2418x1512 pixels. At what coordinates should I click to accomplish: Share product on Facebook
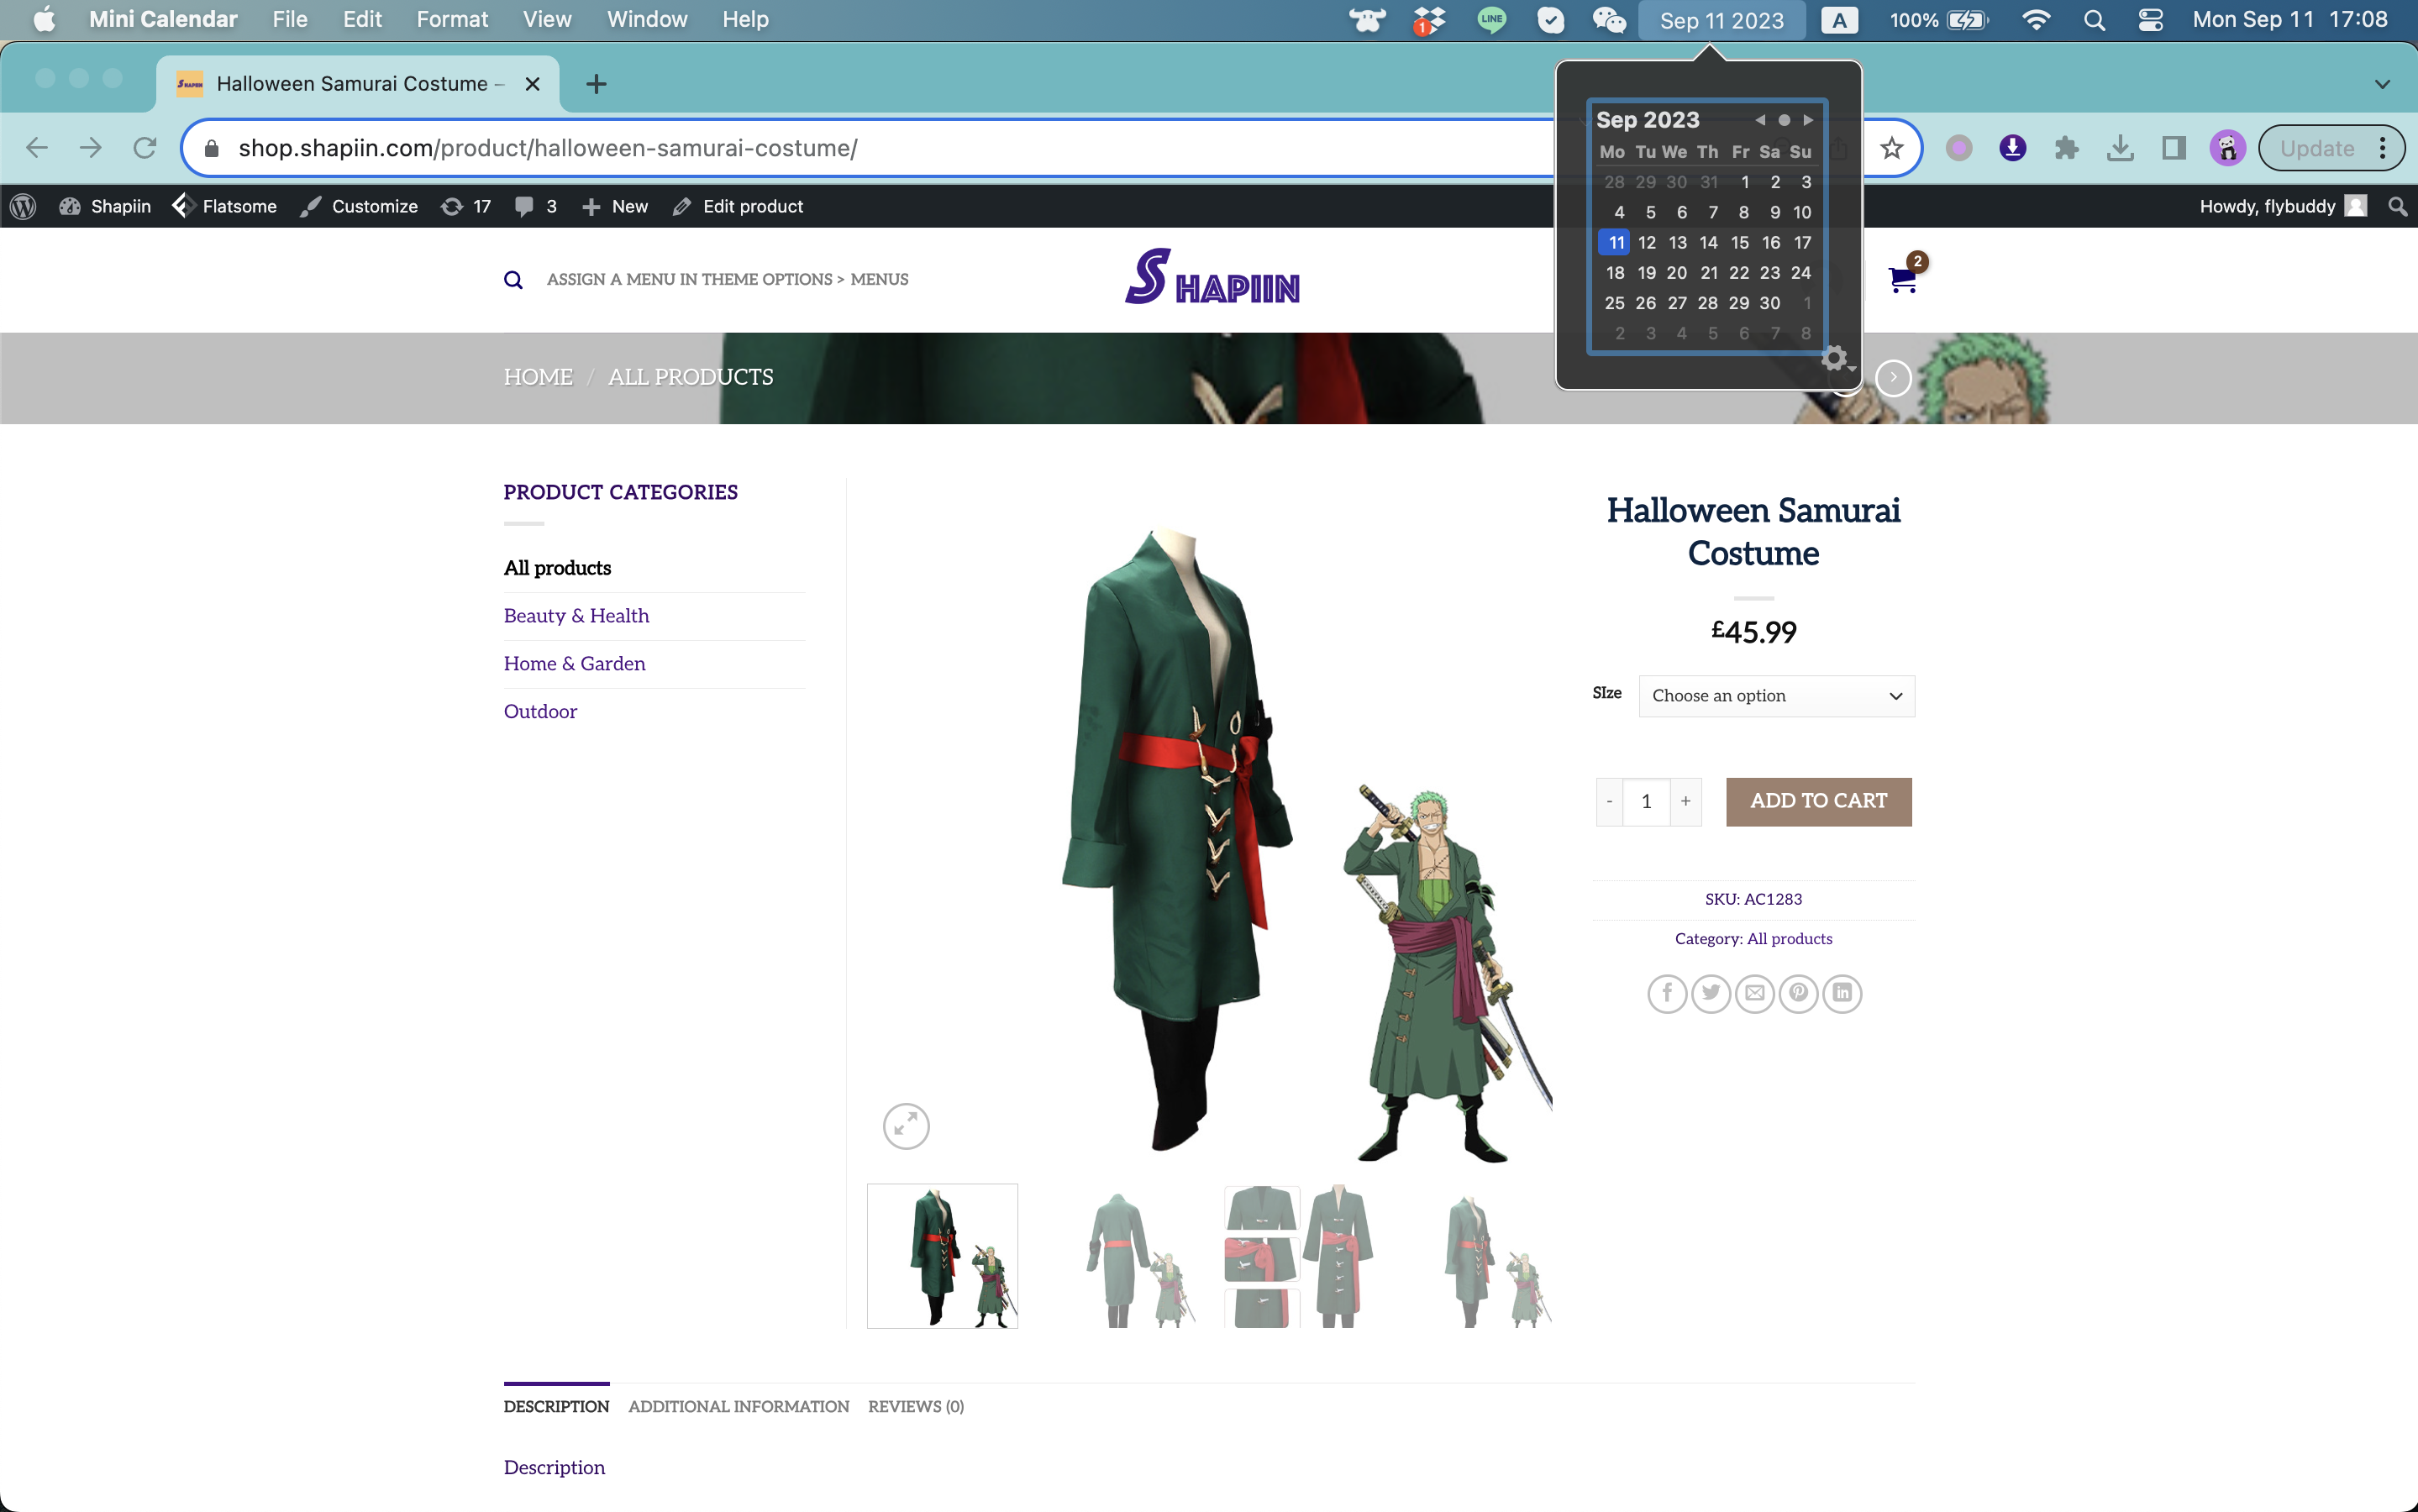[1667, 993]
